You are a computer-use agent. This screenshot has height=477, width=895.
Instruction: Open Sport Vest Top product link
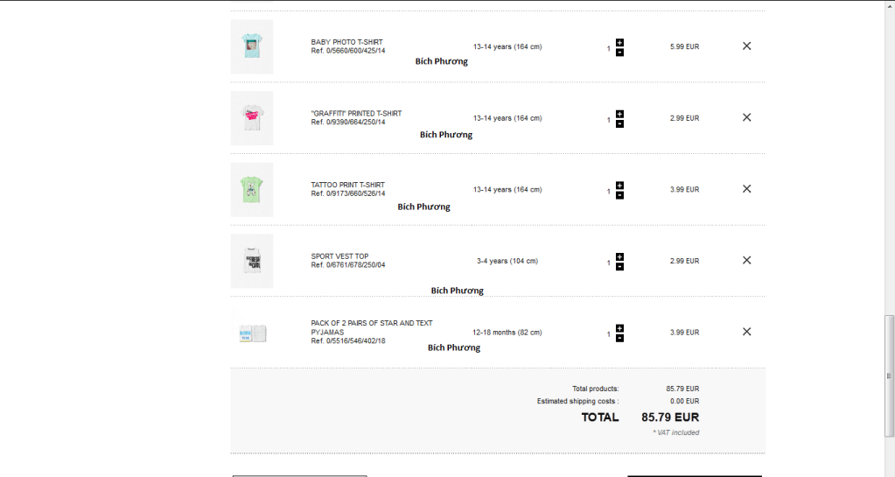(x=339, y=256)
